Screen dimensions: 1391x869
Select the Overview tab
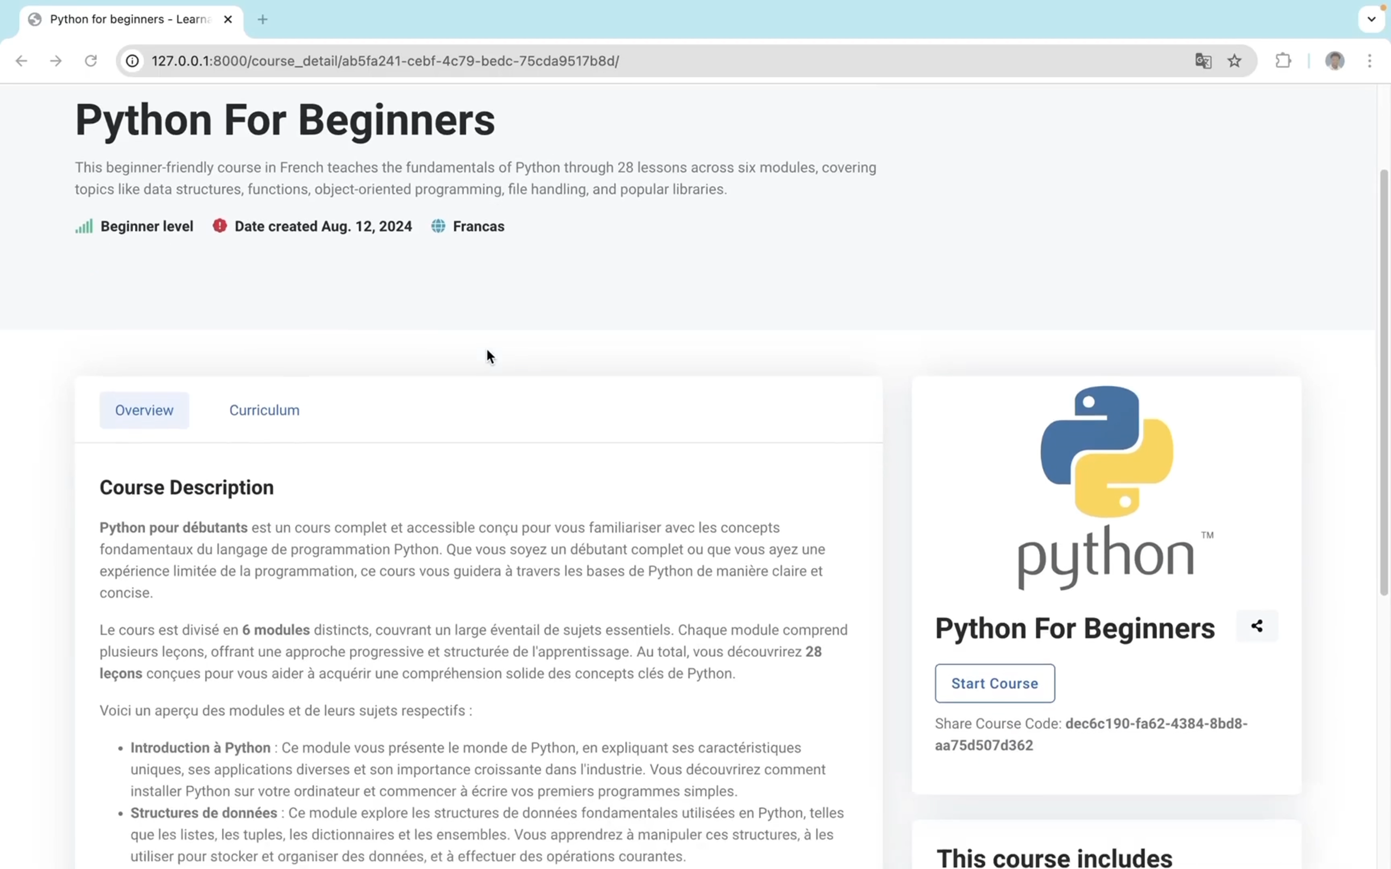(x=144, y=410)
